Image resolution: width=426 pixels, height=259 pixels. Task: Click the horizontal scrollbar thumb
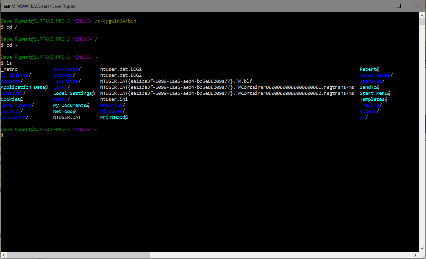79,255
